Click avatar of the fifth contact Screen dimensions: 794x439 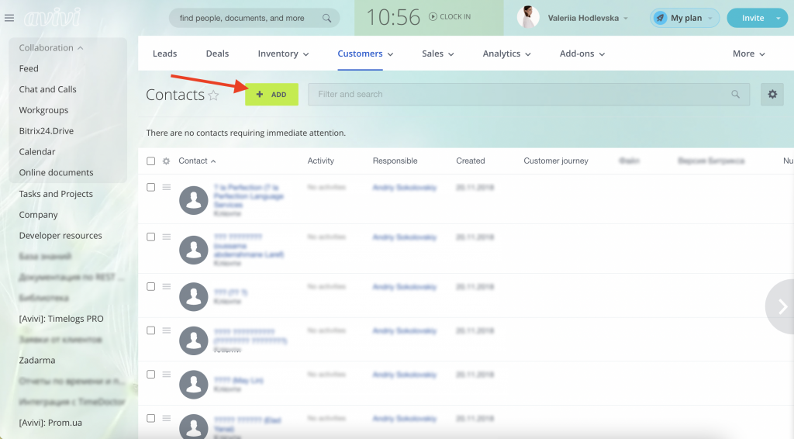pyautogui.click(x=193, y=385)
